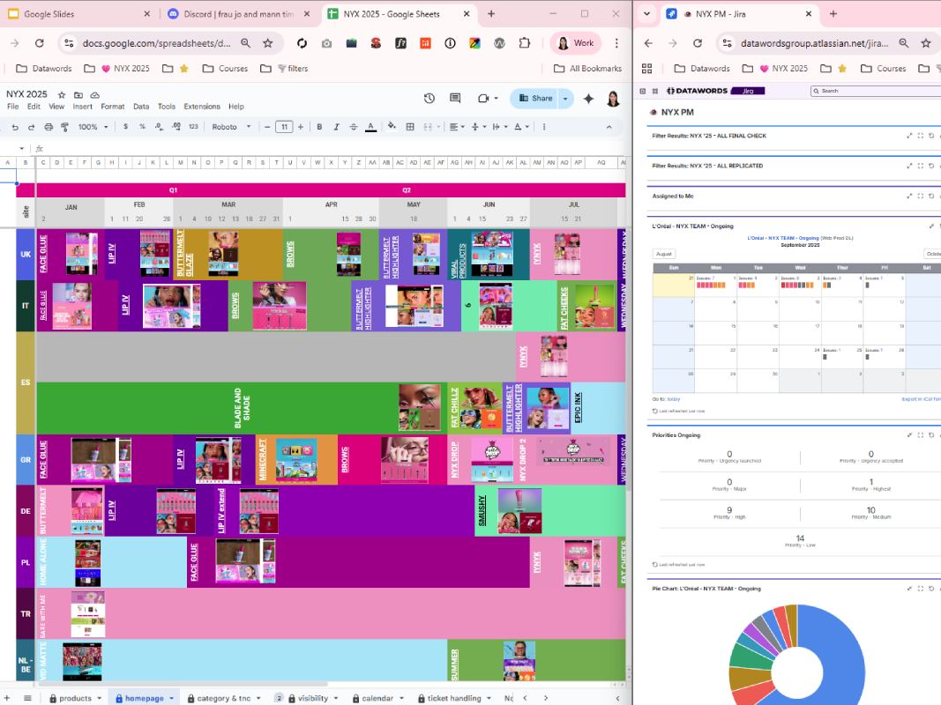
Task: Click the Share button
Action: click(535, 99)
